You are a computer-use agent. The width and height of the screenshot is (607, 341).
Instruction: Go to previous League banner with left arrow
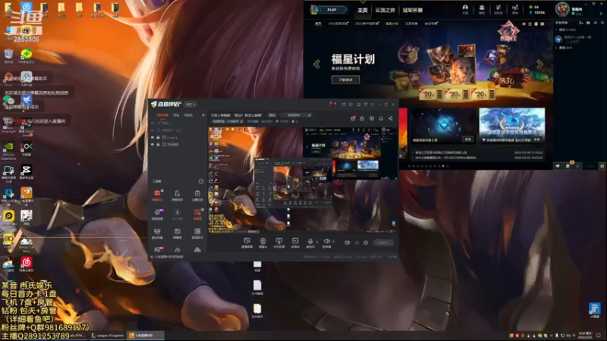tap(316, 64)
